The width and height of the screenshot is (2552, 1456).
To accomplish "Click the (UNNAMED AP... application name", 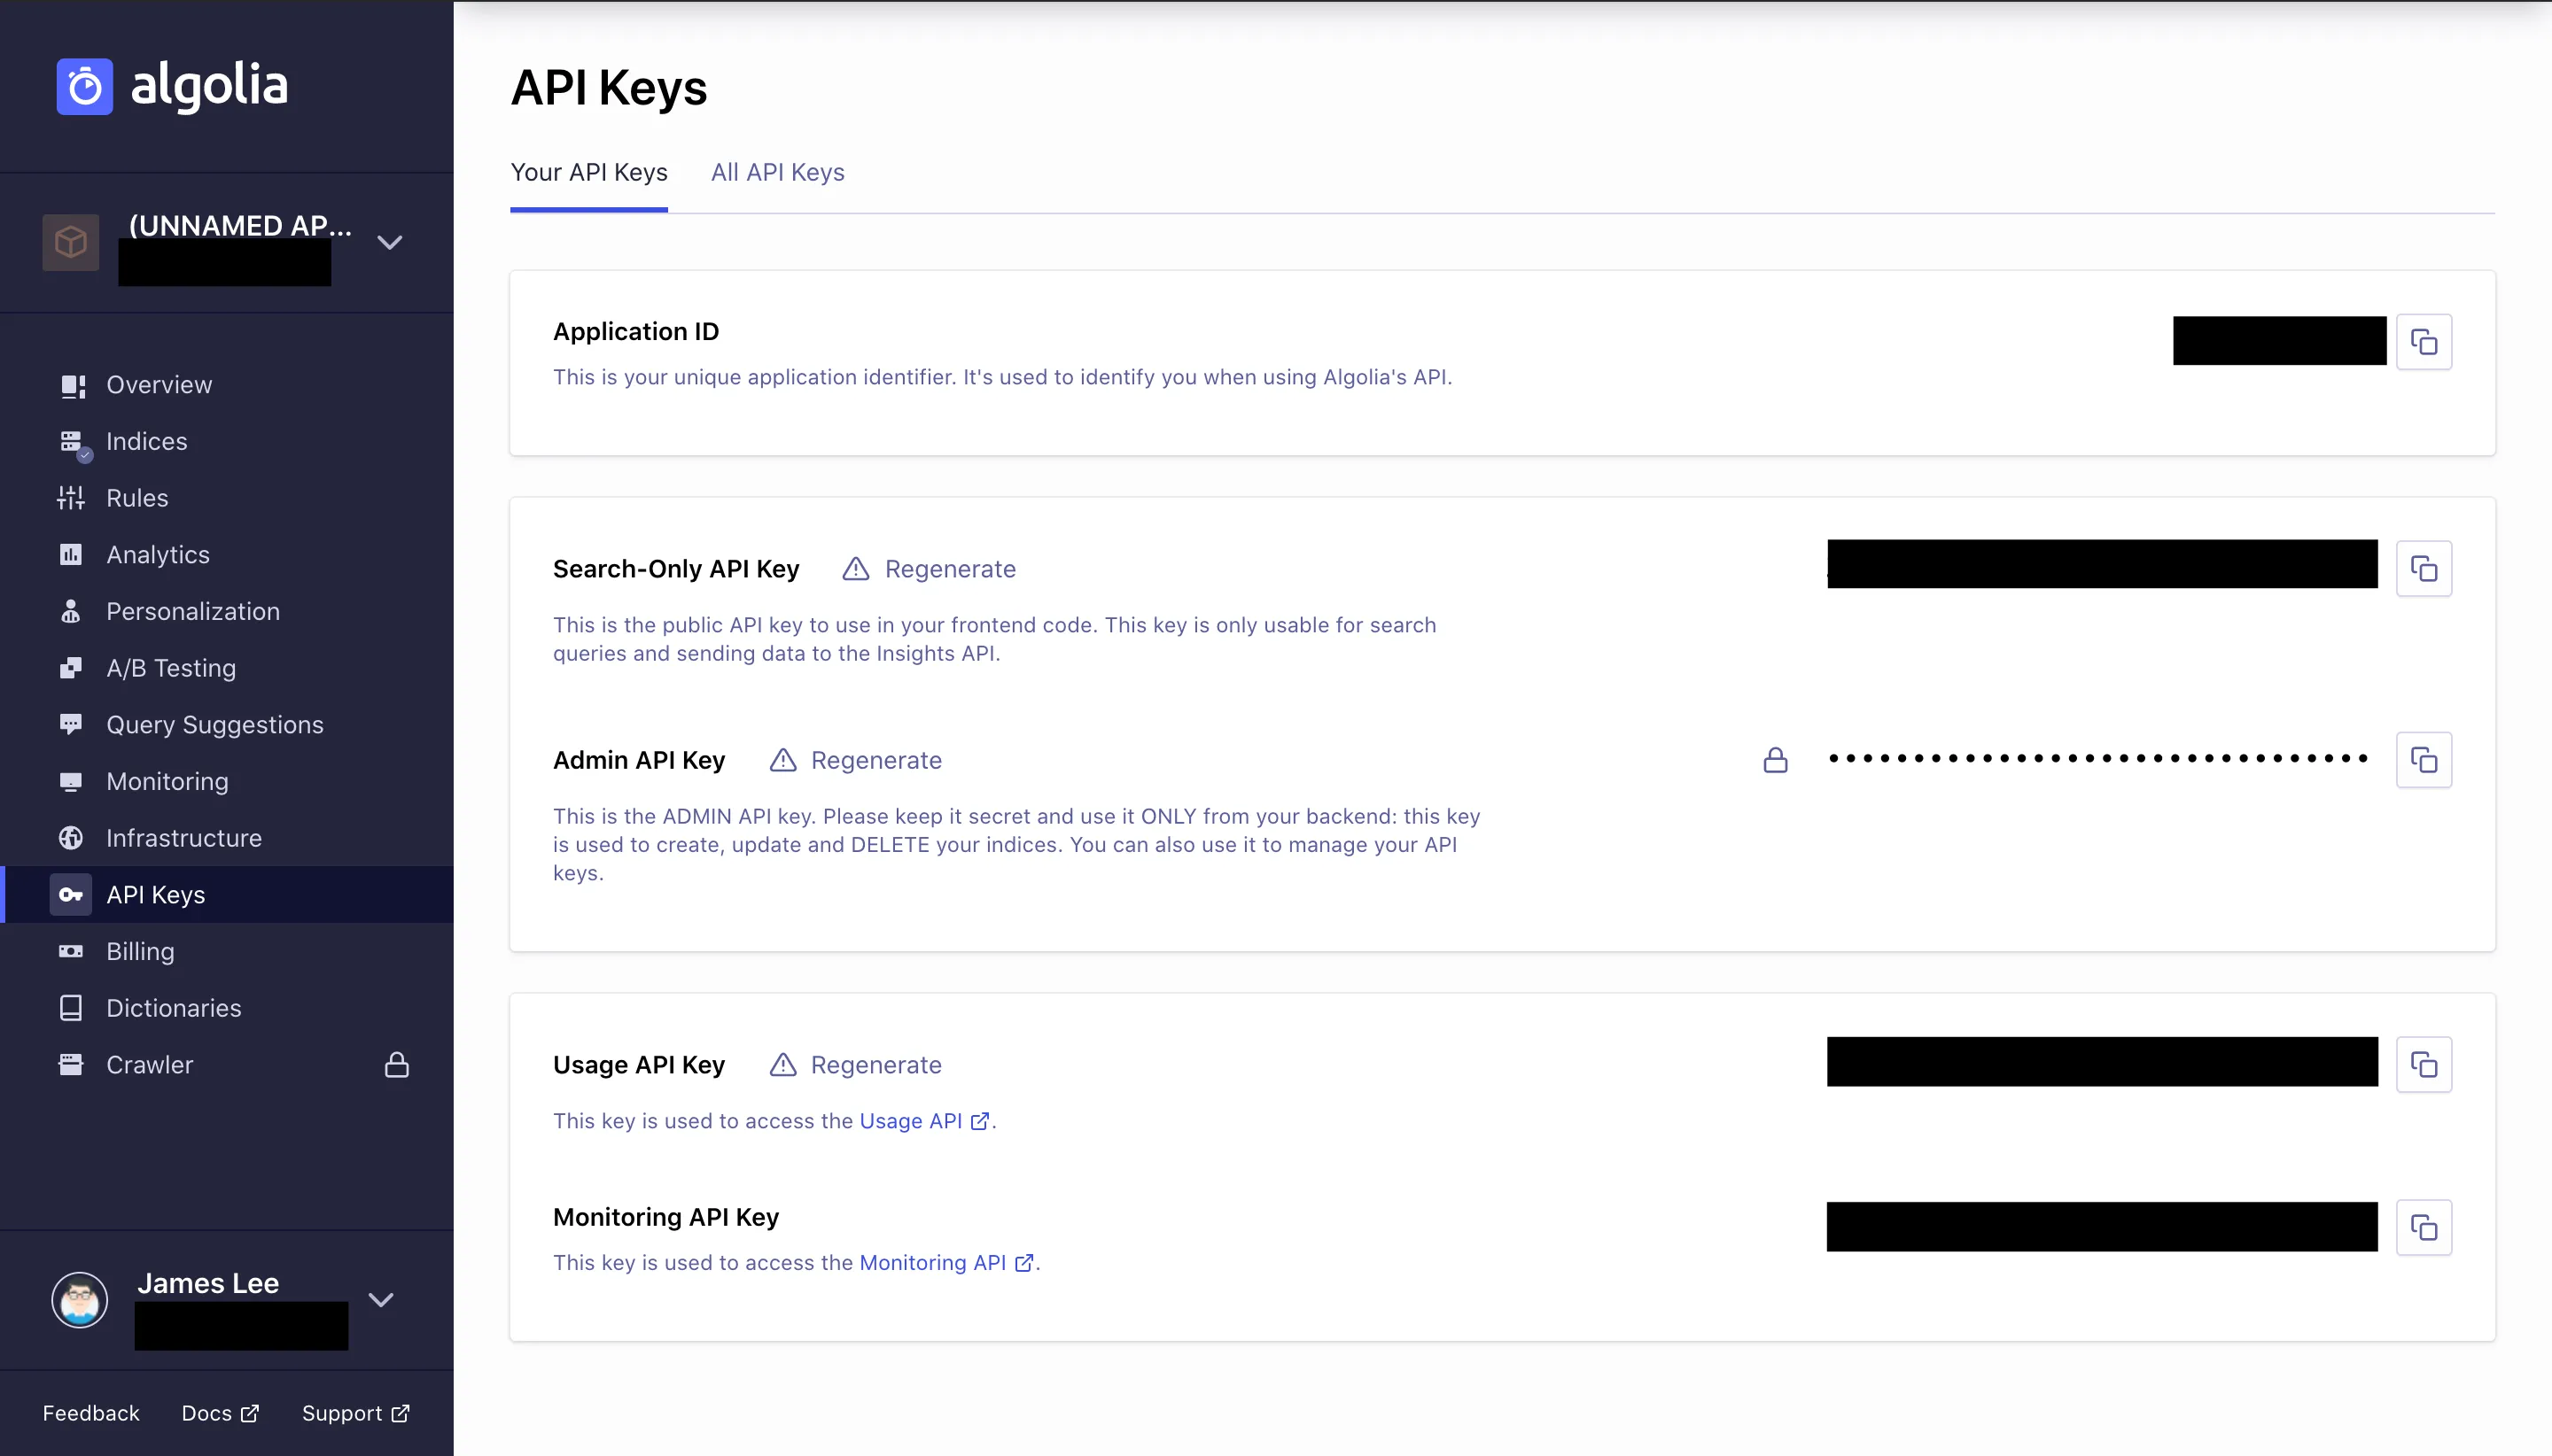I will (x=240, y=226).
